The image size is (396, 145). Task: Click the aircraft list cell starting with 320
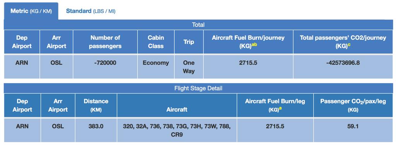pos(177,130)
